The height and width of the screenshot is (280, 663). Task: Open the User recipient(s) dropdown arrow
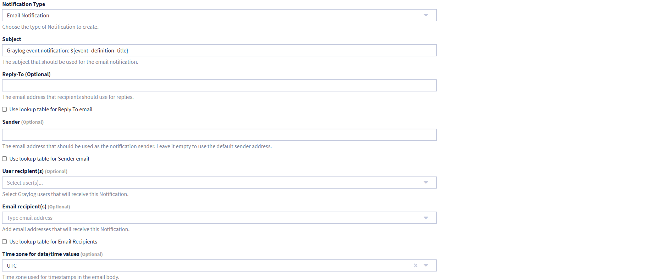coord(426,183)
